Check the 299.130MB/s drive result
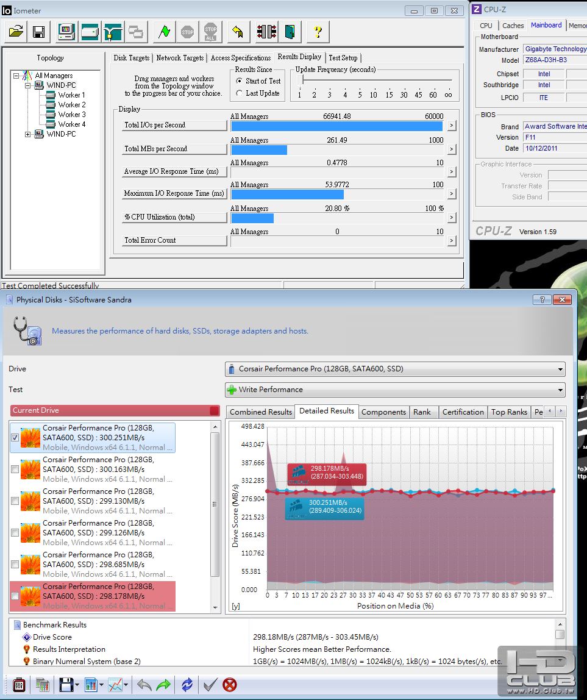 coord(15,501)
